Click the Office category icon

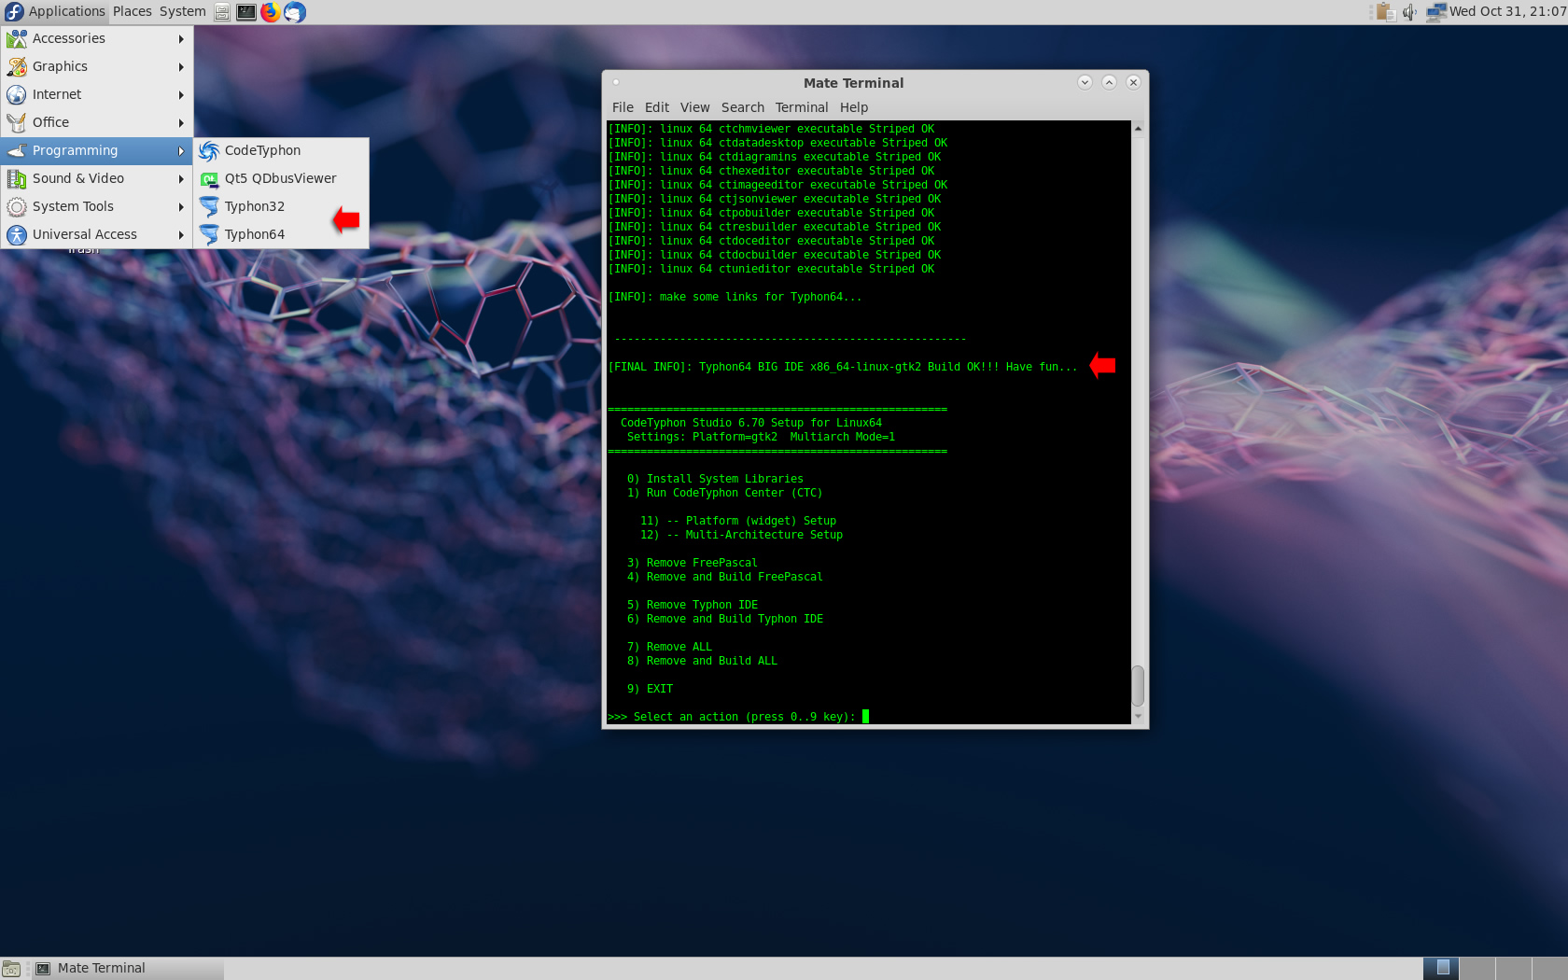click(x=17, y=122)
